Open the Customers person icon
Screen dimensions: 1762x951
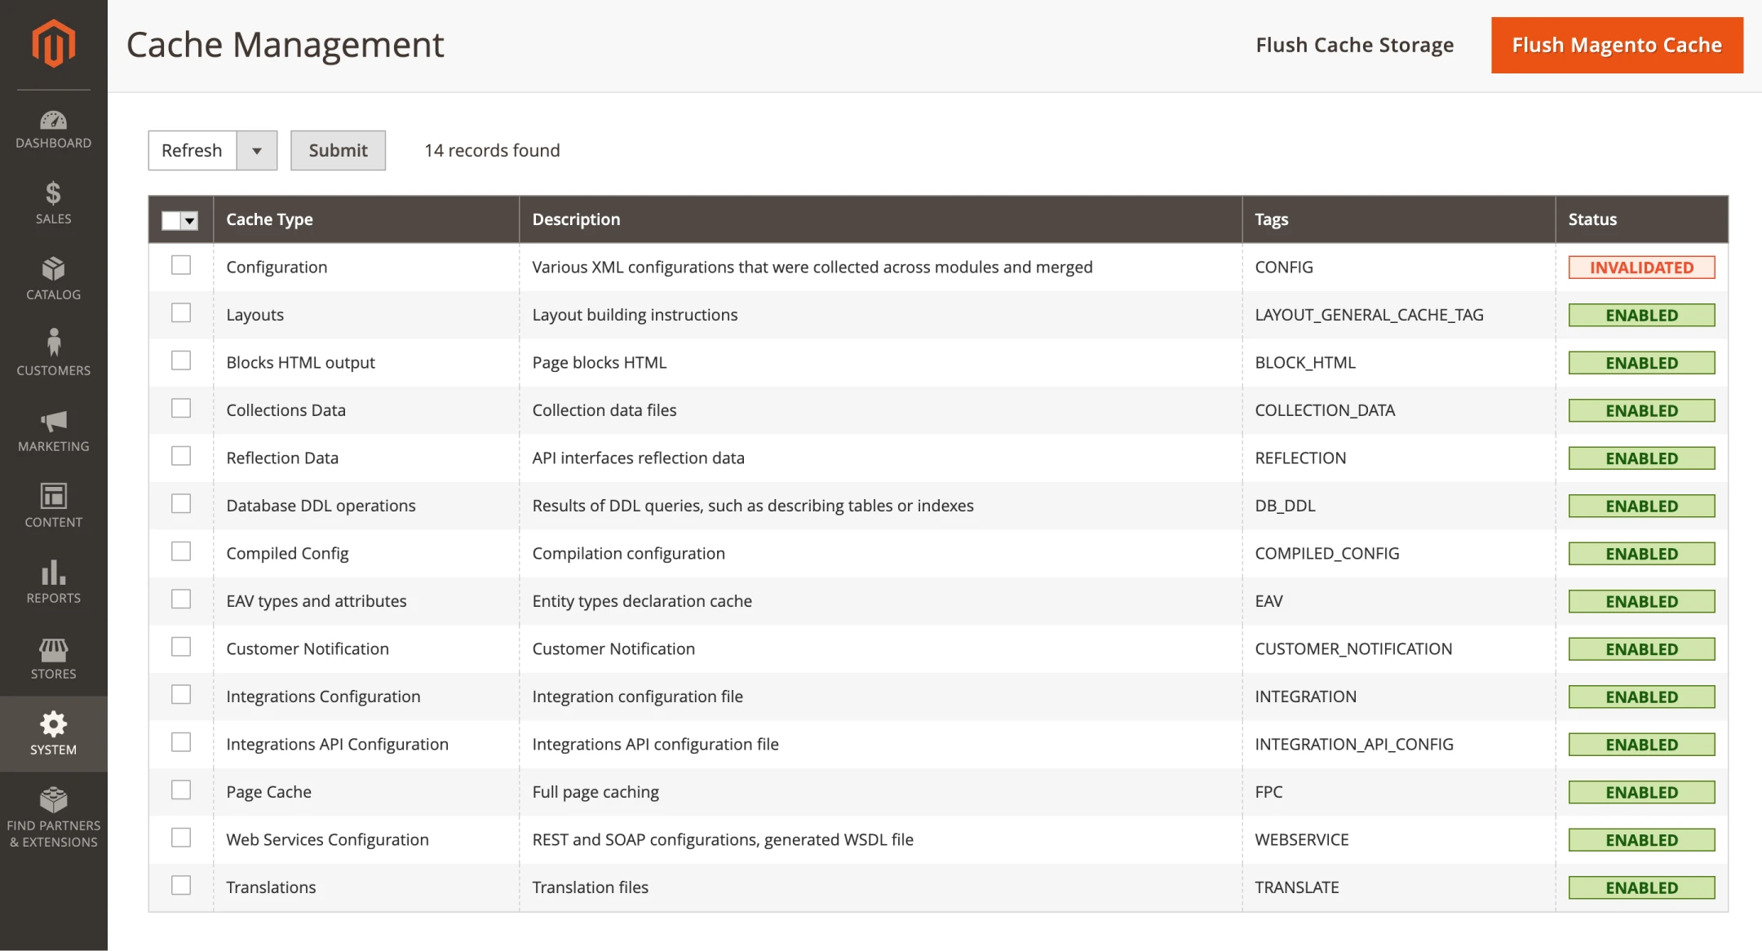(x=54, y=343)
